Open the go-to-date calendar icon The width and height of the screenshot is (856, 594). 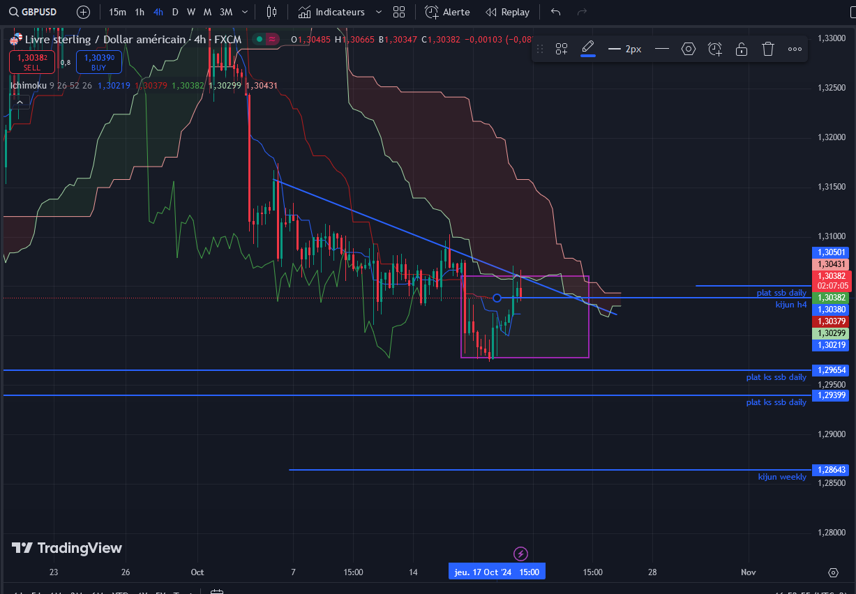click(x=217, y=591)
